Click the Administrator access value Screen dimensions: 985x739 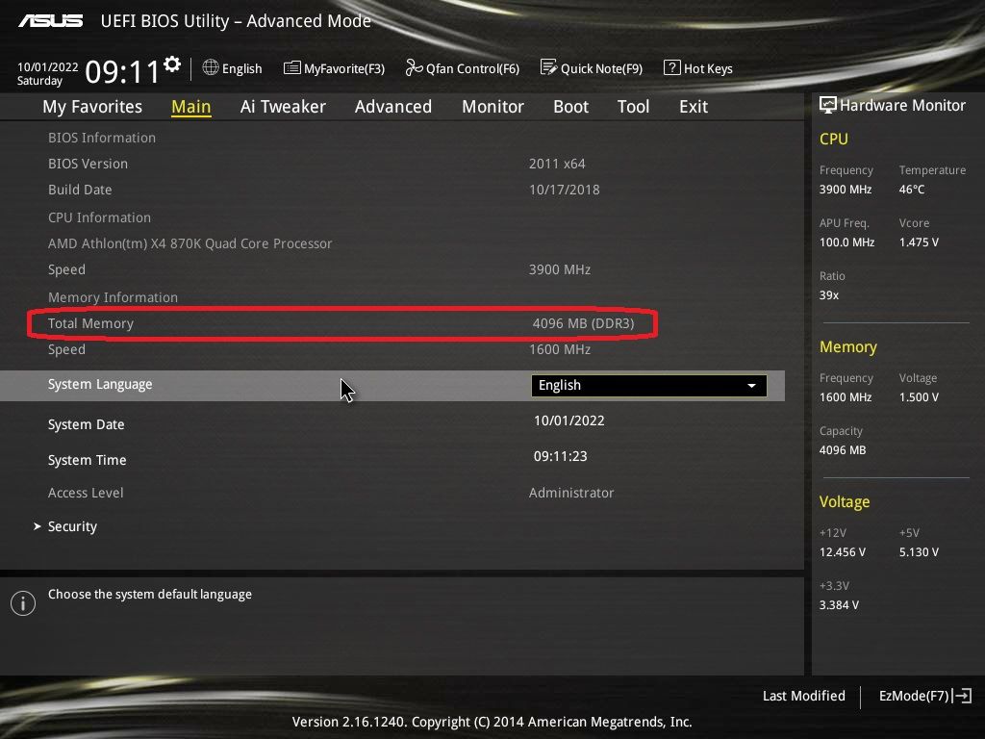tap(571, 493)
